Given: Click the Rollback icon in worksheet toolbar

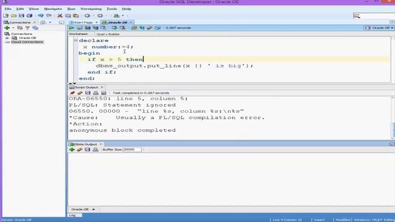Looking at the screenshot, I should (122, 28).
